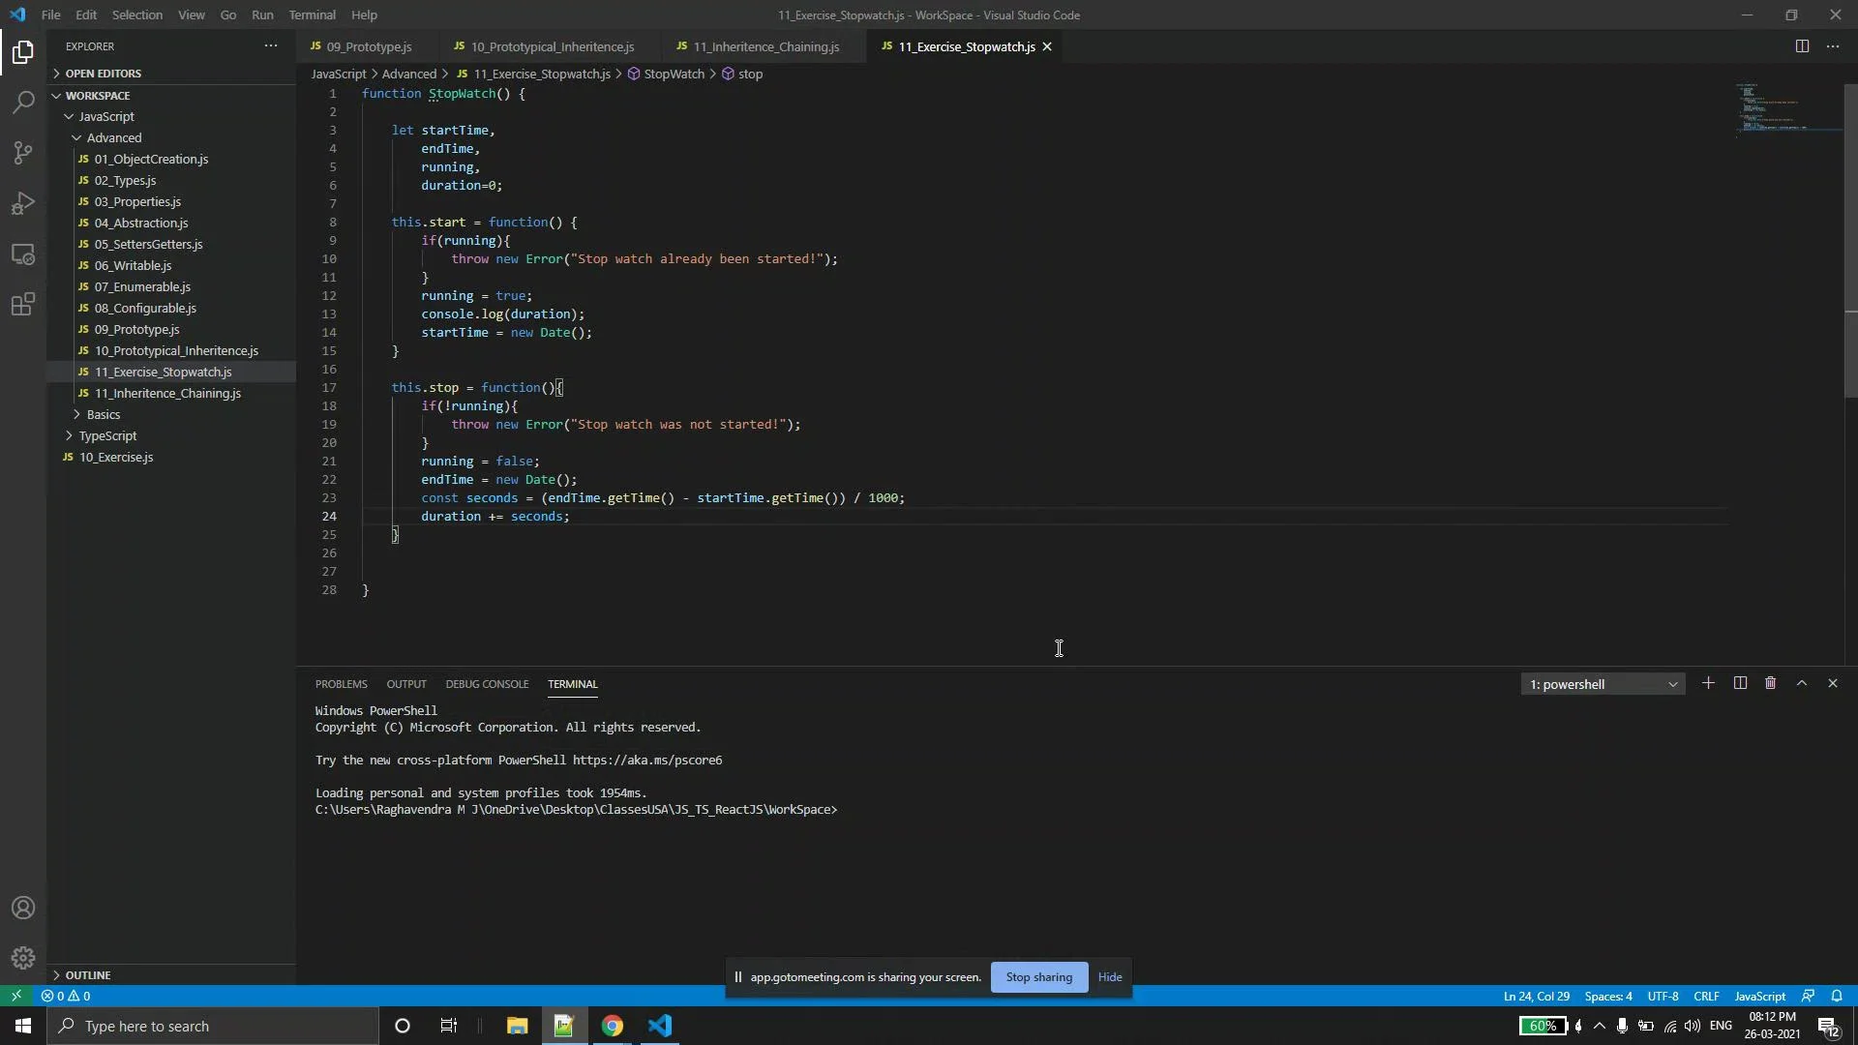Open Explorer views and more actions menu

tap(271, 46)
